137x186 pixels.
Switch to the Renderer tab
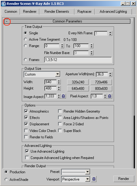[x=30, y=12]
